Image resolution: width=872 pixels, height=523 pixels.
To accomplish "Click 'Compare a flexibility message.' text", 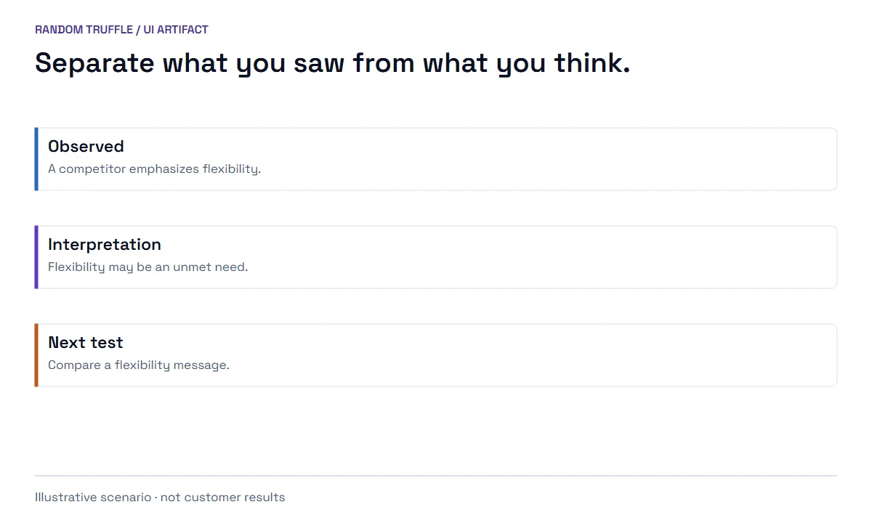I will (x=139, y=365).
